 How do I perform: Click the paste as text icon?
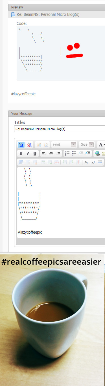[46, 145]
